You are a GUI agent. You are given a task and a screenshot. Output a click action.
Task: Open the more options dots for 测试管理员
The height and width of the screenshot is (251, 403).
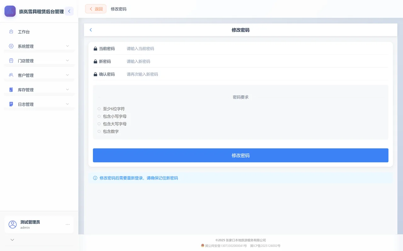(x=68, y=224)
